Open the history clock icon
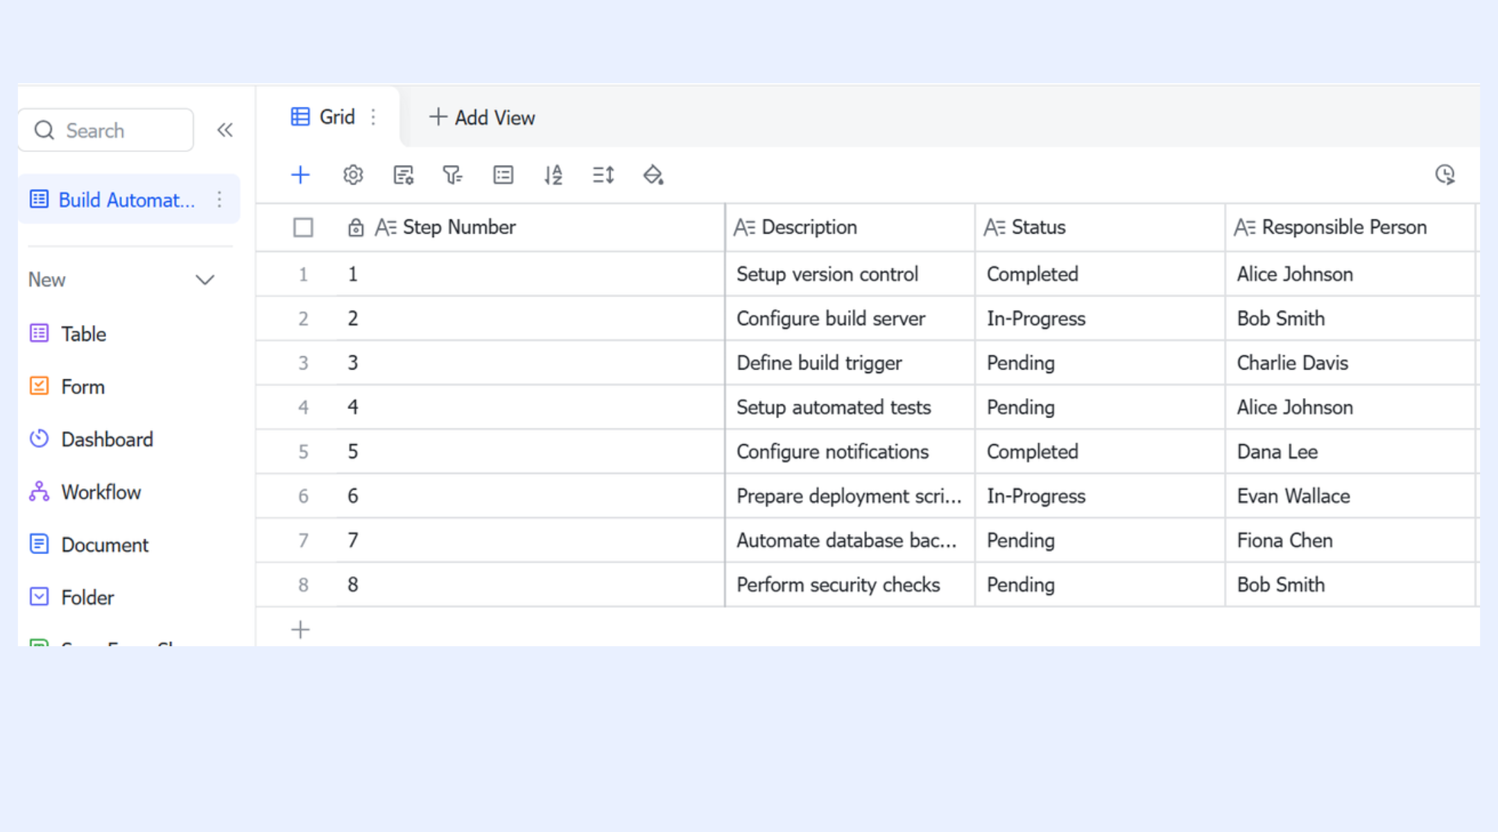Screen dimensions: 1498x832 tap(1445, 175)
